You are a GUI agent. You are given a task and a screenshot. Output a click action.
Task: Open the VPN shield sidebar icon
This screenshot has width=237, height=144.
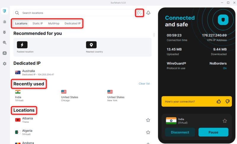click(x=4, y=11)
